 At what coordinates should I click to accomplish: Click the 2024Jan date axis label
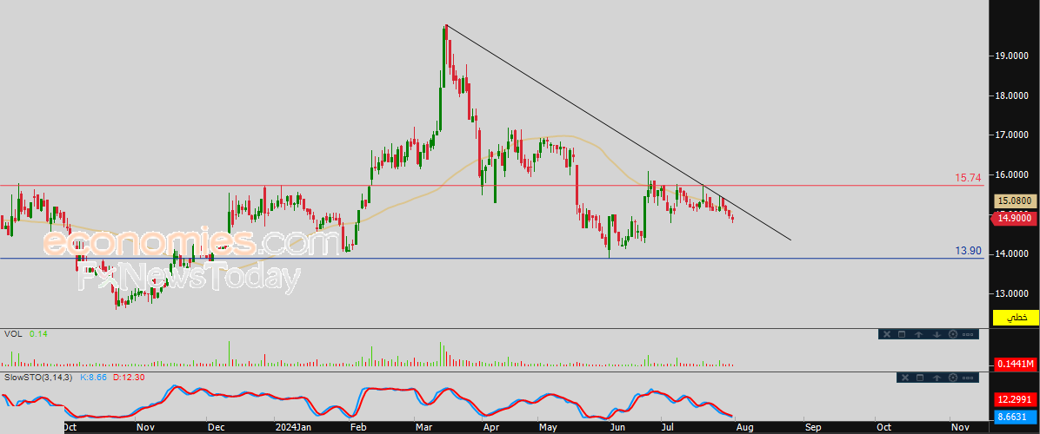tap(293, 427)
